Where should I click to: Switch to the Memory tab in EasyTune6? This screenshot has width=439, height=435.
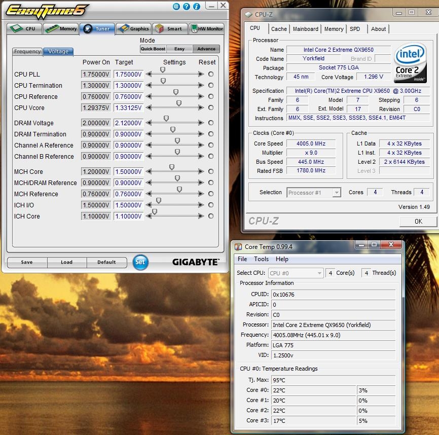coord(61,29)
